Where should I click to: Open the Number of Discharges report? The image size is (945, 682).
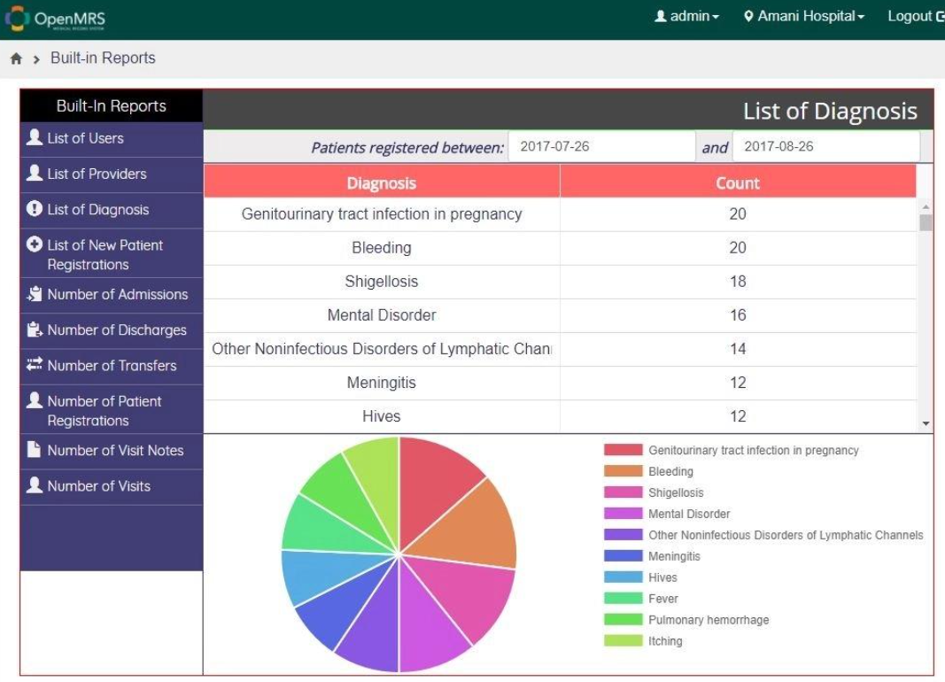112,330
